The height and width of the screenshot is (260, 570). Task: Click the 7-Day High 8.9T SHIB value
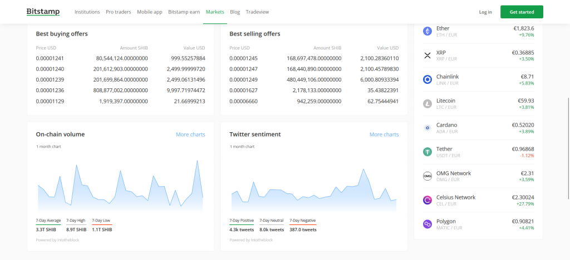pyautogui.click(x=76, y=230)
